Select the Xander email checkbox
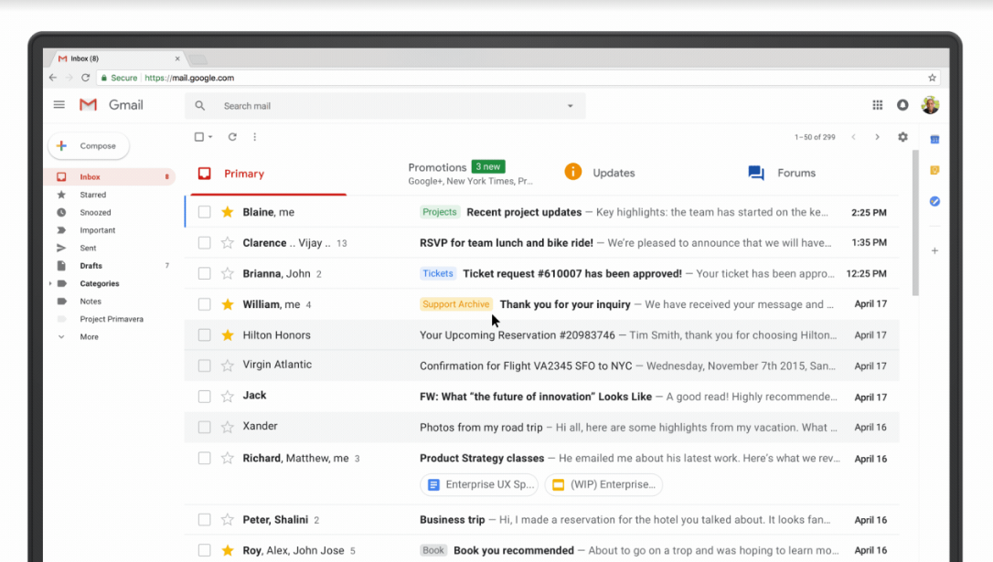This screenshot has width=993, height=562. pos(204,427)
